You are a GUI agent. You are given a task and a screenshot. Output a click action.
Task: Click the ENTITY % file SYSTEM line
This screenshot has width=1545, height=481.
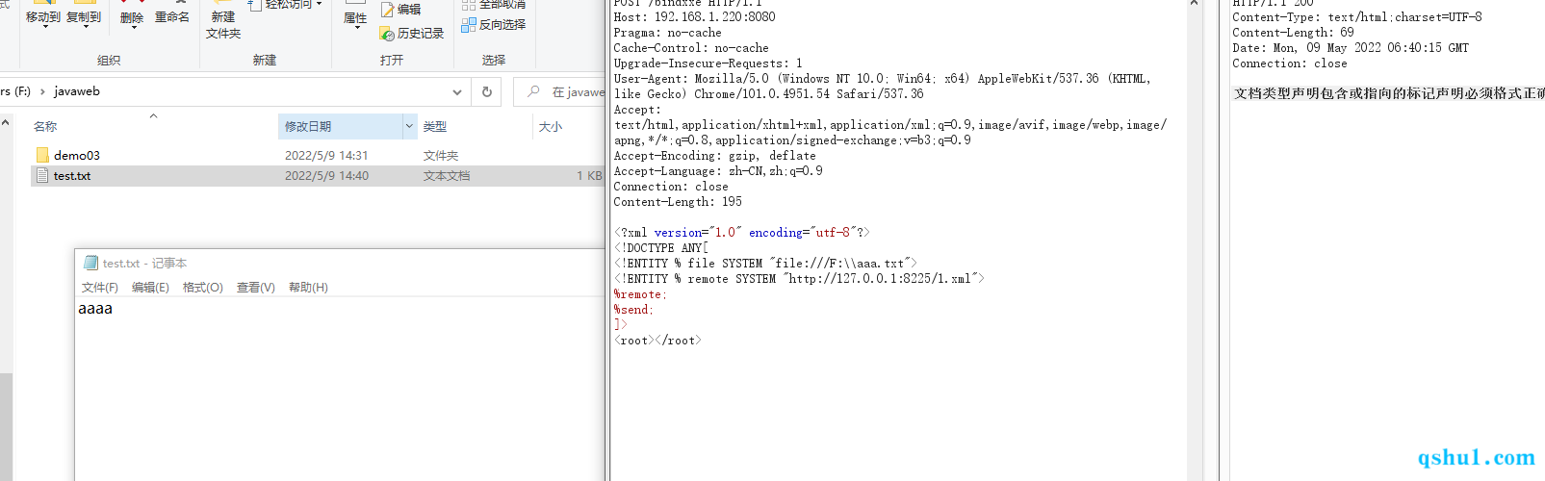coord(765,264)
